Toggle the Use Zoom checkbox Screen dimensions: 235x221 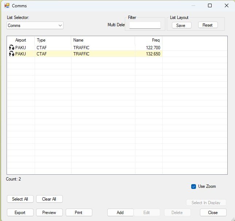(x=194, y=186)
